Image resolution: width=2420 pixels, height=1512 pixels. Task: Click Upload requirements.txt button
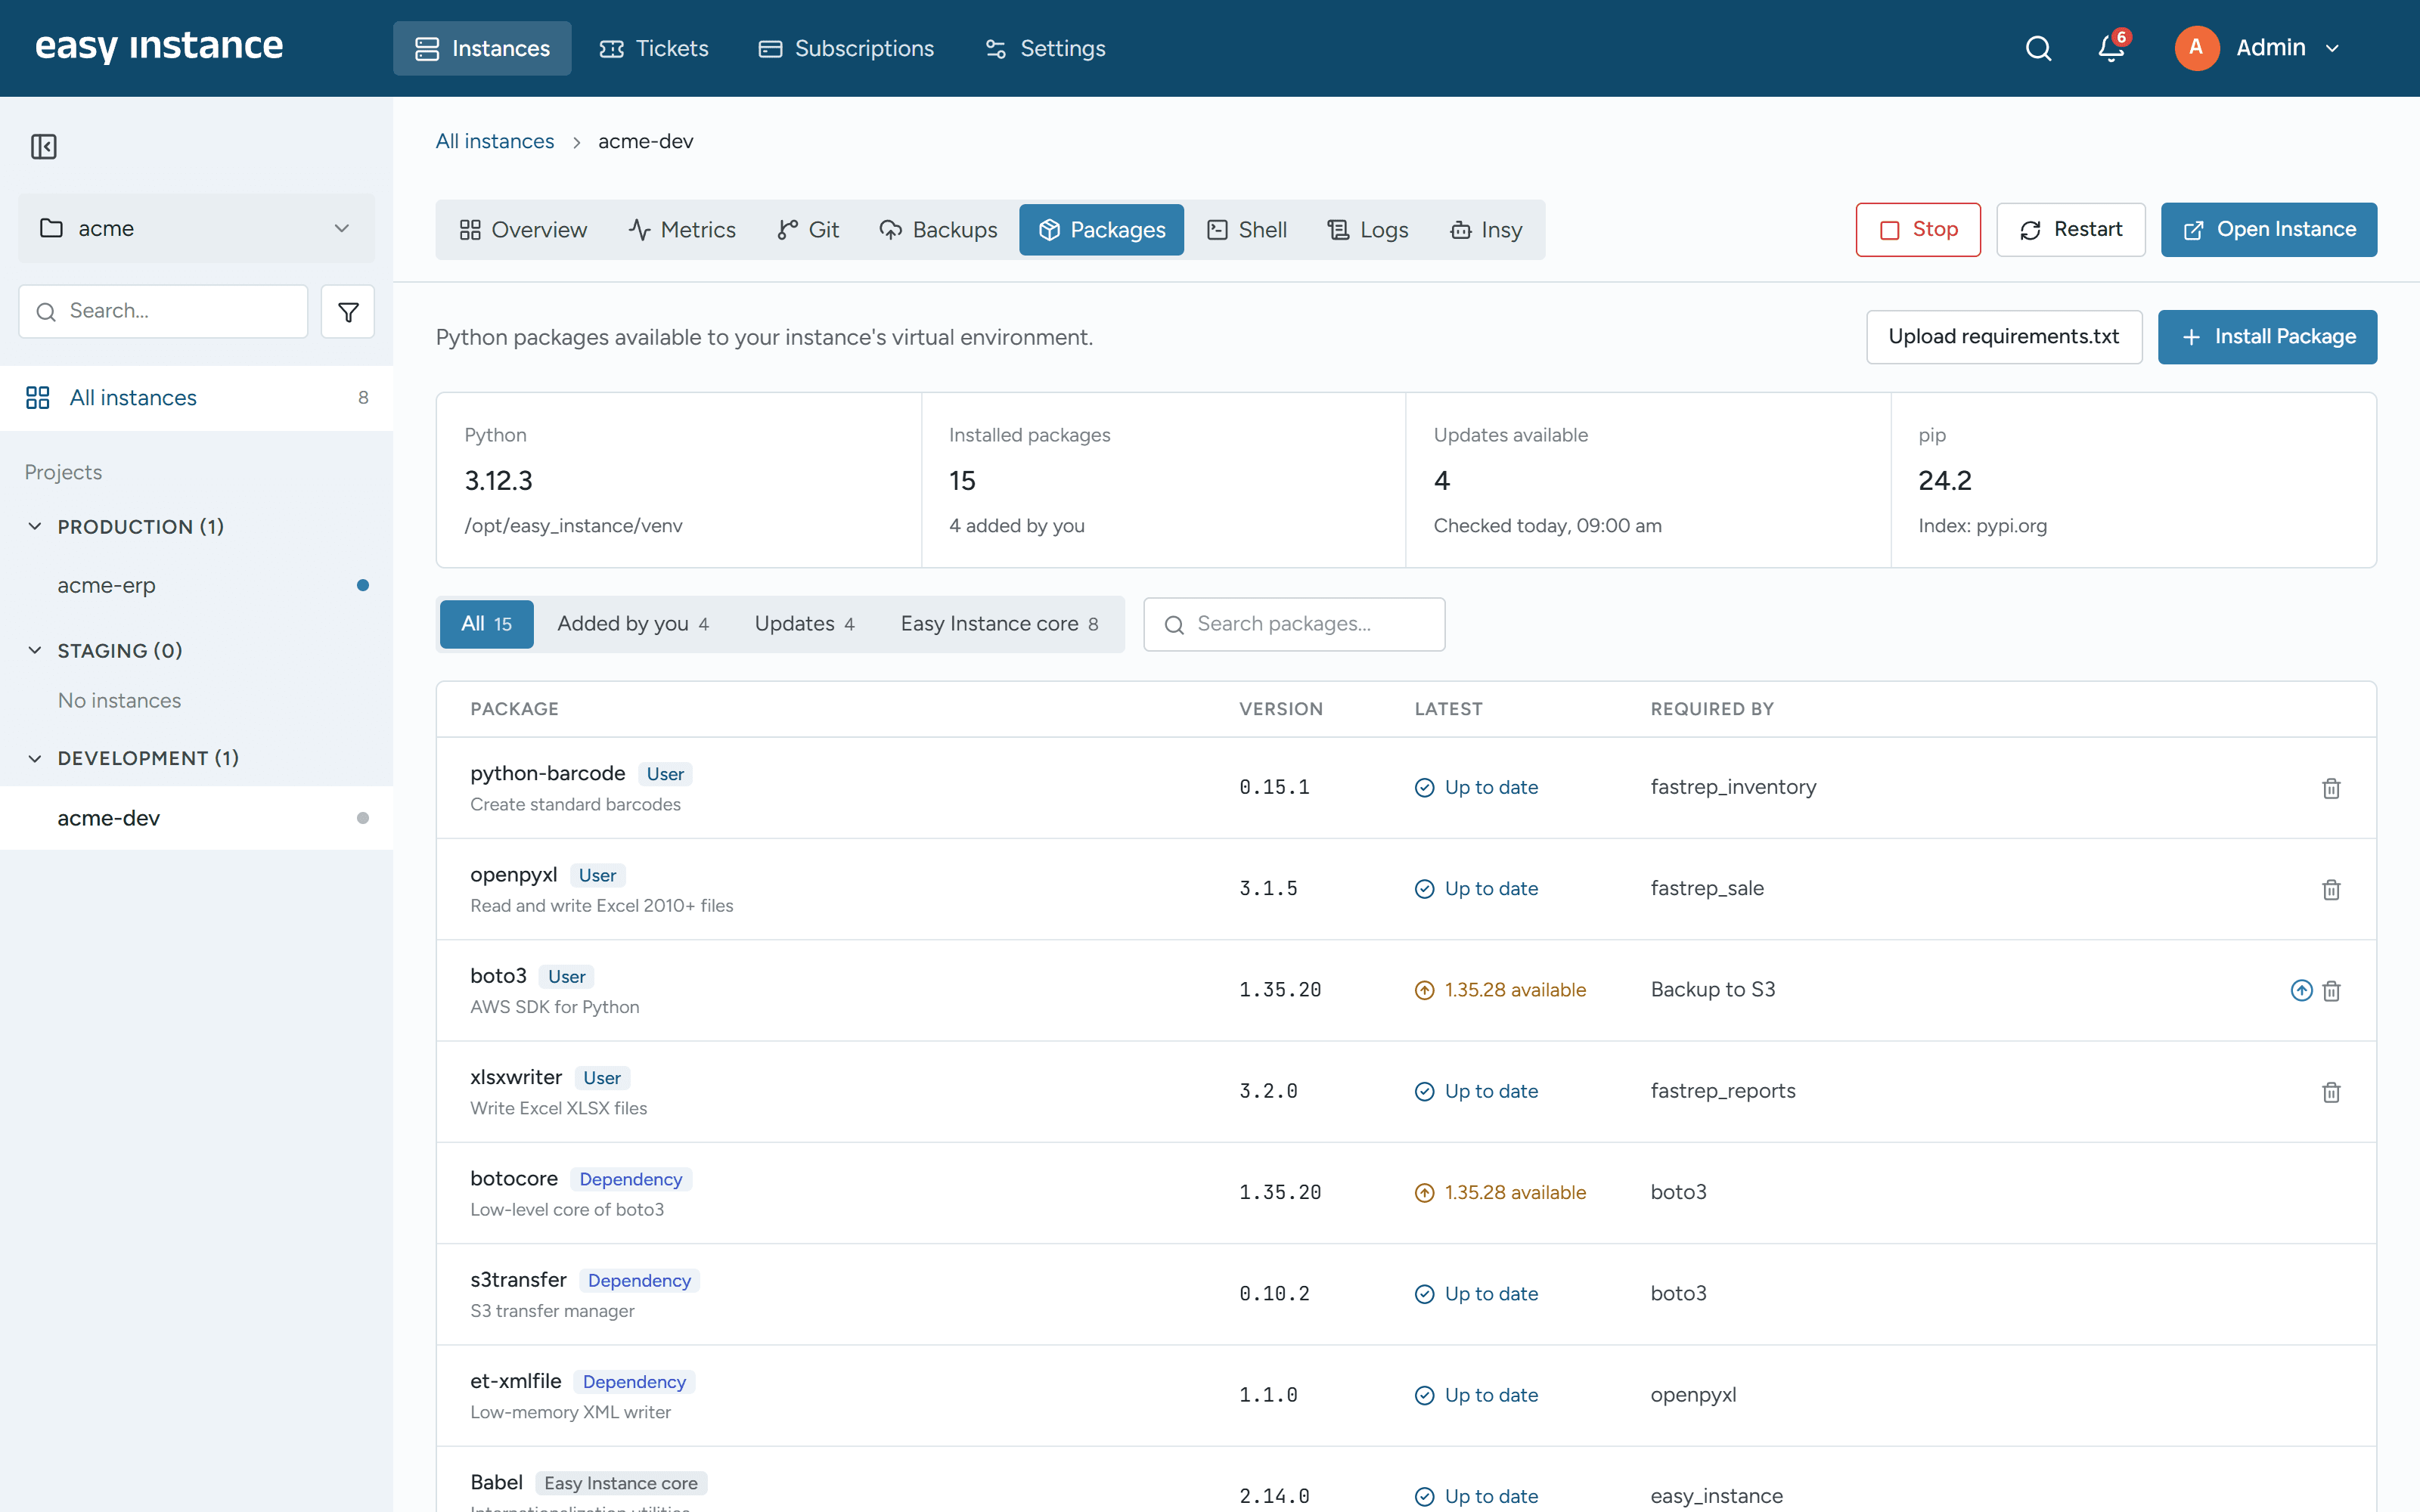2004,337
